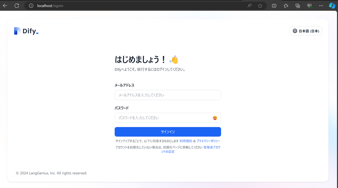The image size is (338, 188).
Task: Open the Collections panel
Action: pyautogui.click(x=297, y=5)
